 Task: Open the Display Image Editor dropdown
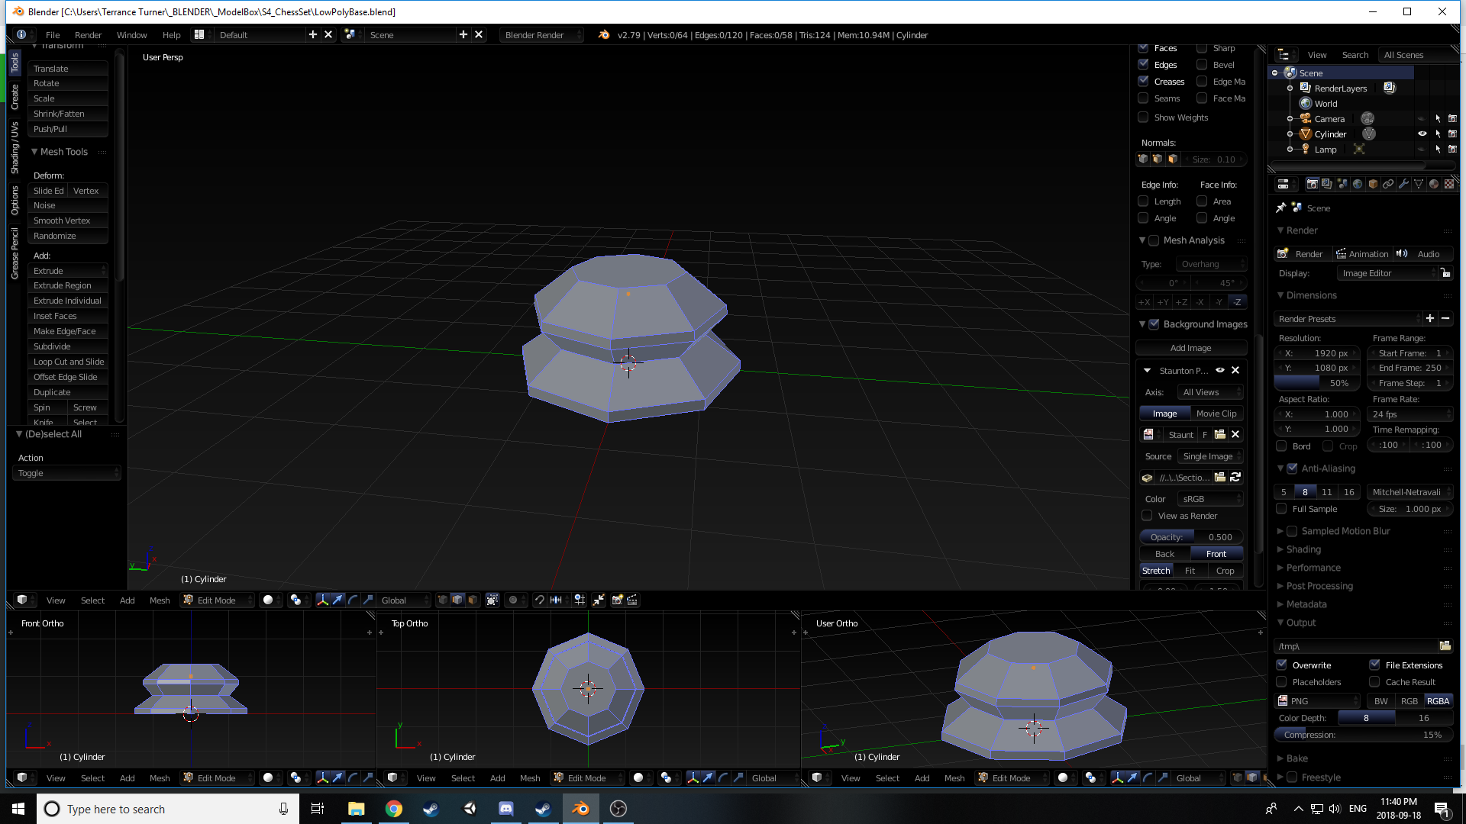[1387, 273]
